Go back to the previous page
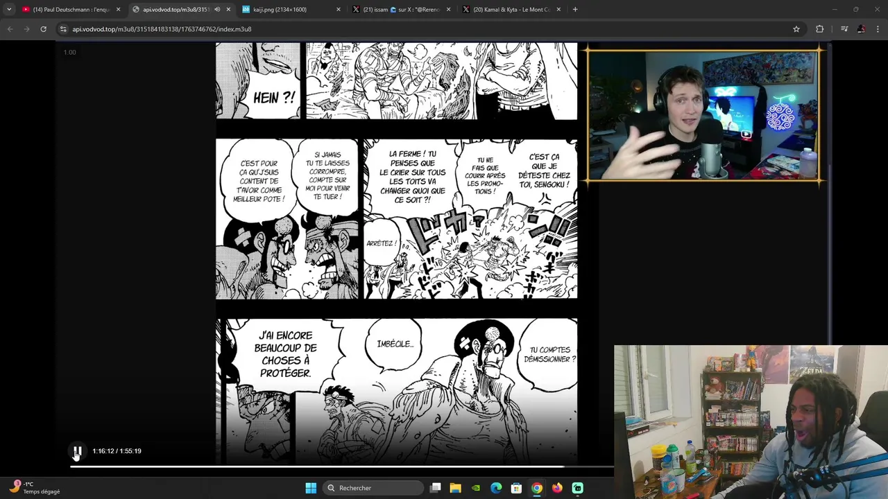This screenshot has height=499, width=888. (x=10, y=29)
